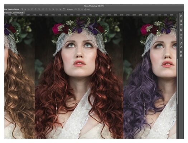Select the 3D rotate mode icon
The width and height of the screenshot is (188, 143).
76,9
